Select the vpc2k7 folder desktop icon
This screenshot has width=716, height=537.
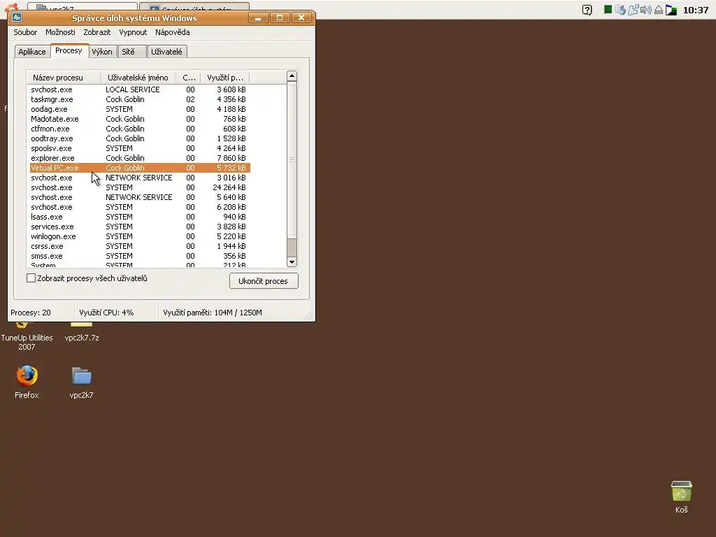[81, 382]
